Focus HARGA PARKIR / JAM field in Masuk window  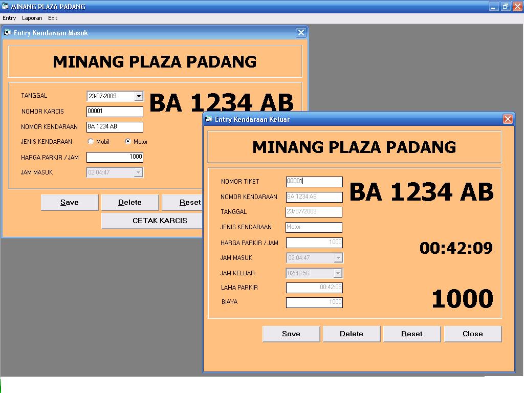pyautogui.click(x=115, y=157)
